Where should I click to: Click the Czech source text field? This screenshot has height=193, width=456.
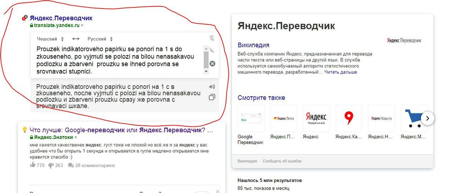[120, 60]
